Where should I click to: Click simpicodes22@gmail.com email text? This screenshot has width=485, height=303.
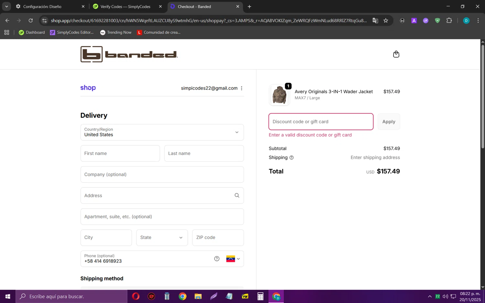(x=209, y=88)
